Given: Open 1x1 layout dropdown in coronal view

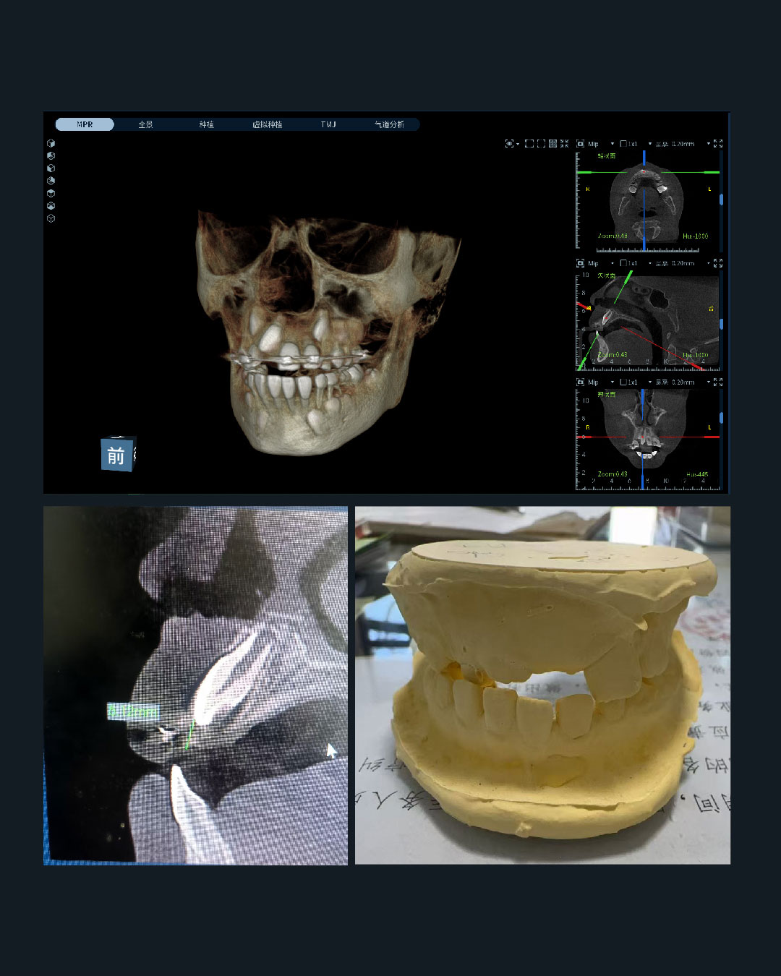Looking at the screenshot, I should [x=650, y=382].
